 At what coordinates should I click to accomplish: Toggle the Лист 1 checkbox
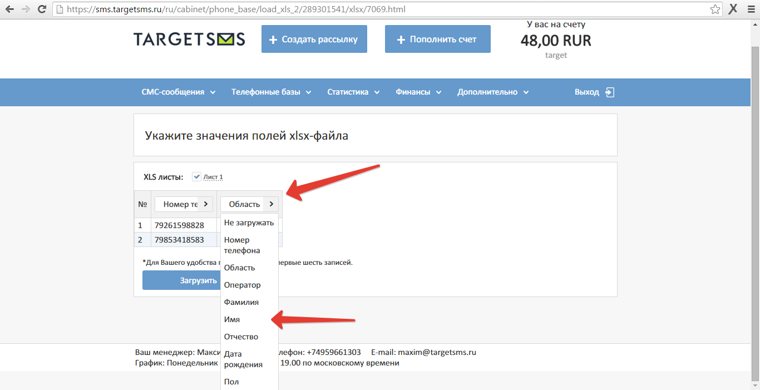click(196, 177)
